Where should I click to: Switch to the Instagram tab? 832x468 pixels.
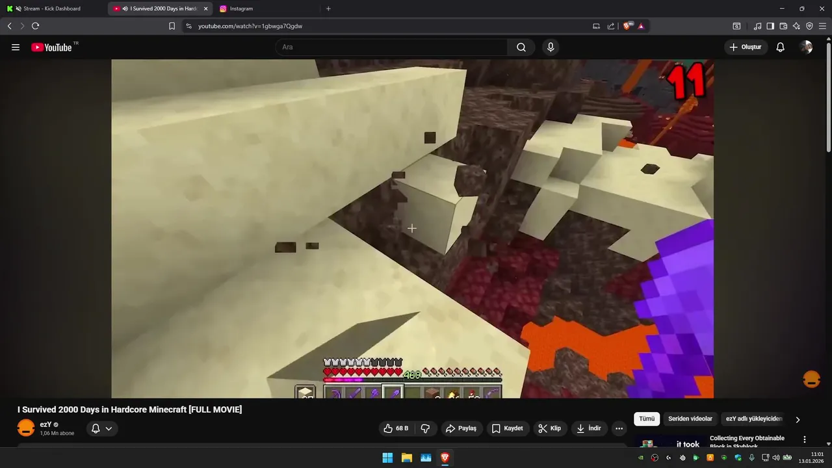[x=265, y=8]
